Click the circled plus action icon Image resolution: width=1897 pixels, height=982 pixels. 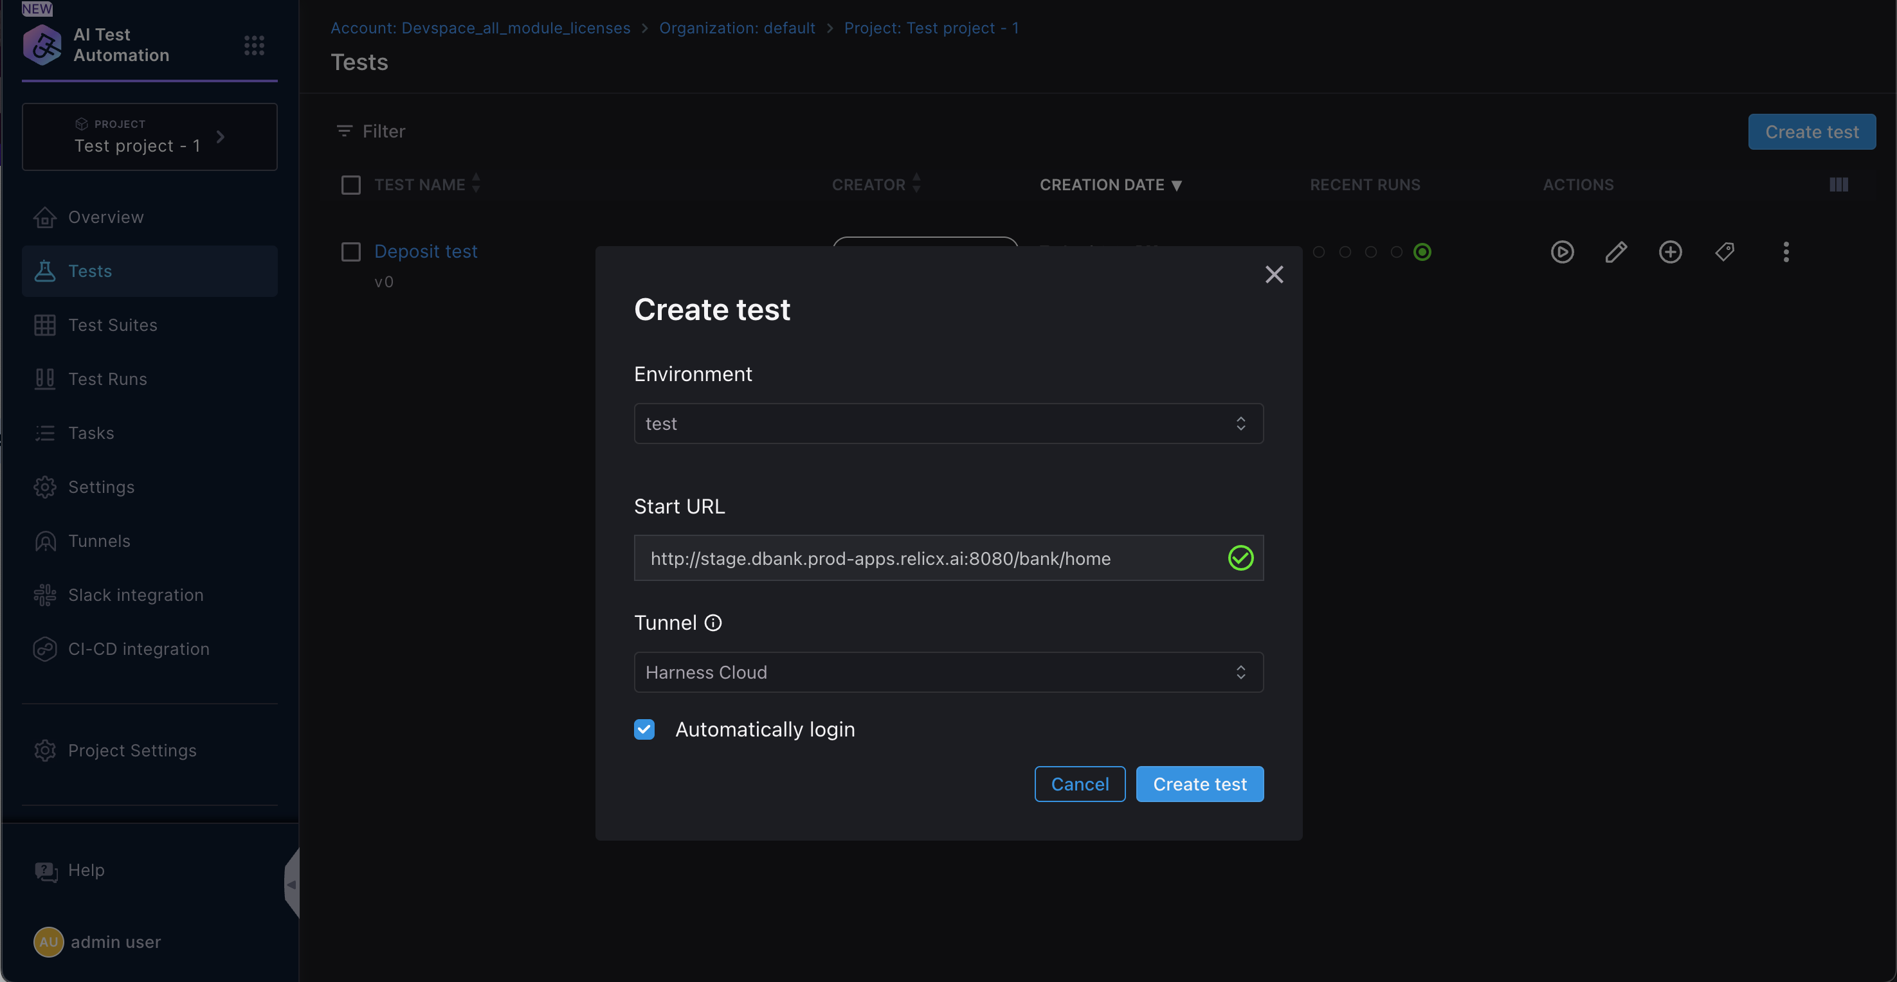[x=1669, y=252]
